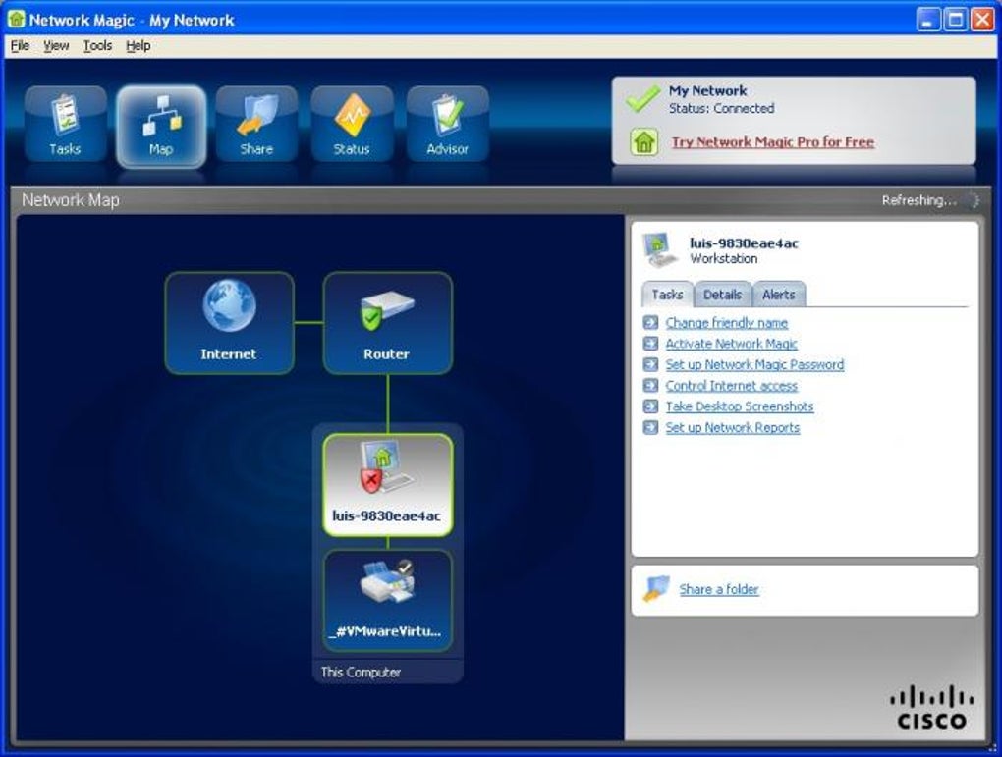Viewport: 1002px width, 757px height.
Task: Switch to the Details tab
Action: pos(723,295)
